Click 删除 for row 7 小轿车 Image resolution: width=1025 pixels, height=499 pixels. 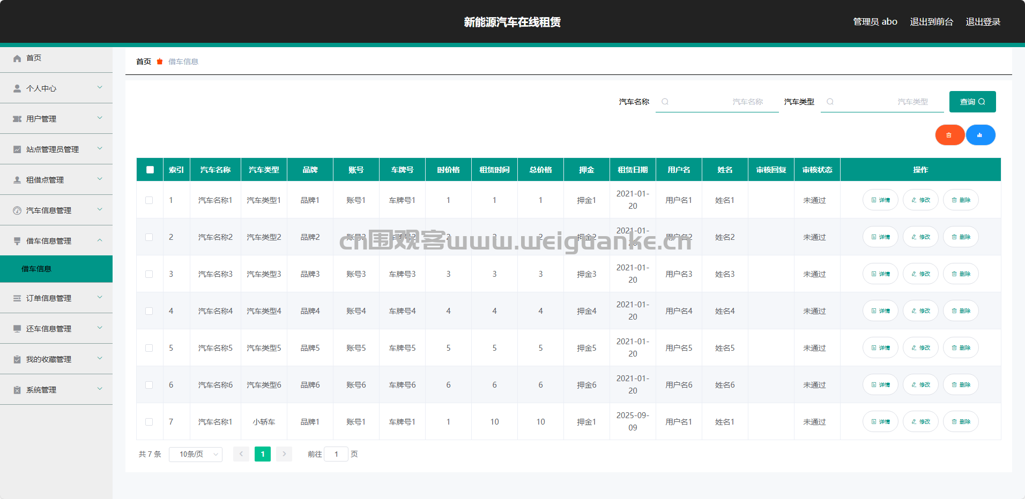coord(961,421)
